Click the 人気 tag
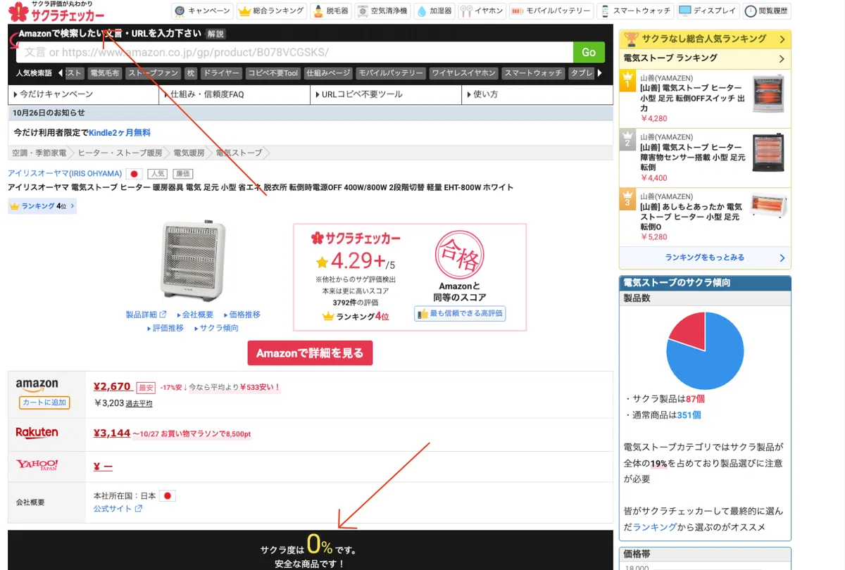 (x=157, y=174)
